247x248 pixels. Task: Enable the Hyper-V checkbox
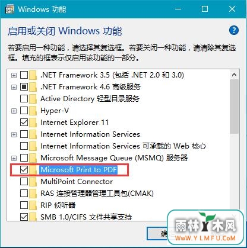[24, 111]
